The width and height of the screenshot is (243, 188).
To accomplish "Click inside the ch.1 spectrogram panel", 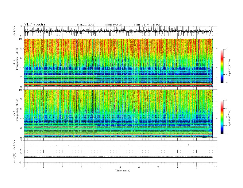I will click(x=118, y=63).
